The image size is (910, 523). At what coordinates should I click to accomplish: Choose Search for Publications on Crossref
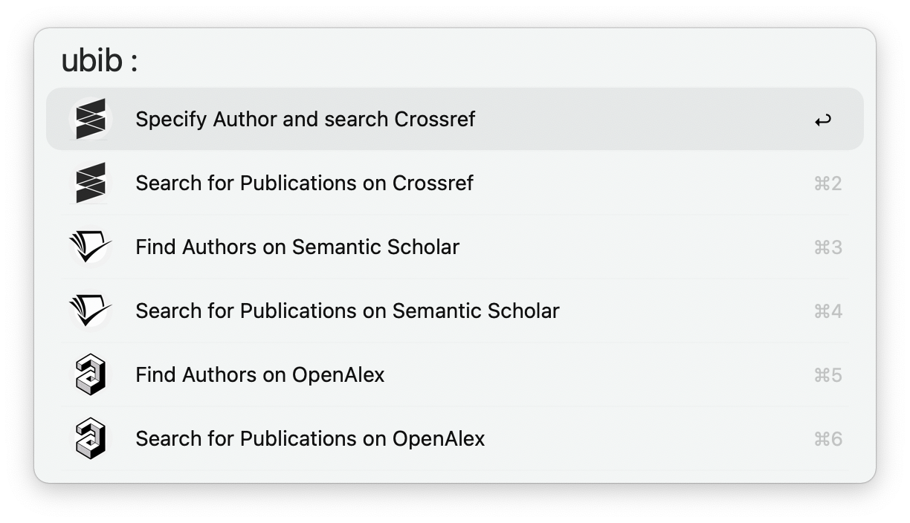[x=304, y=183]
